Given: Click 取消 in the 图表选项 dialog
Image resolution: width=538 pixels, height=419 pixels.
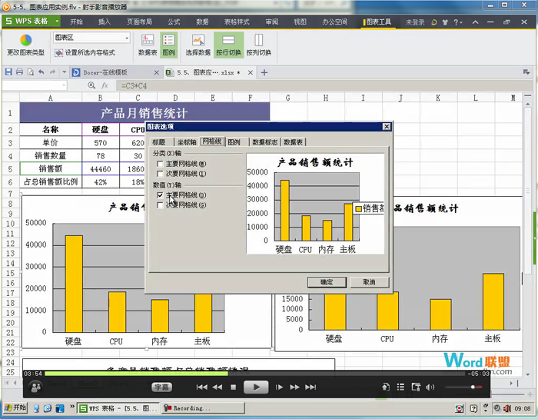Looking at the screenshot, I should click(369, 282).
